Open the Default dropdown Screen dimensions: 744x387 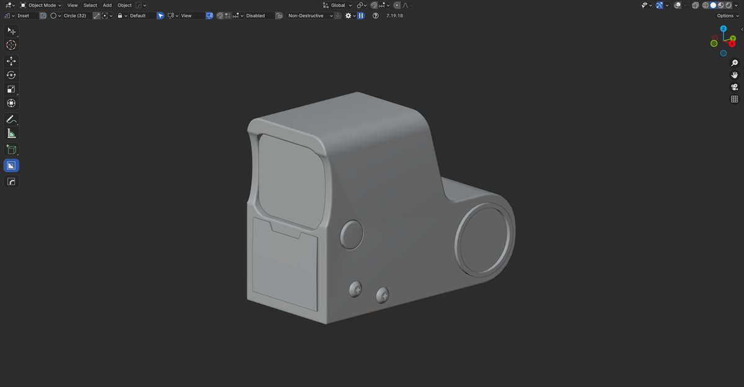click(x=136, y=15)
